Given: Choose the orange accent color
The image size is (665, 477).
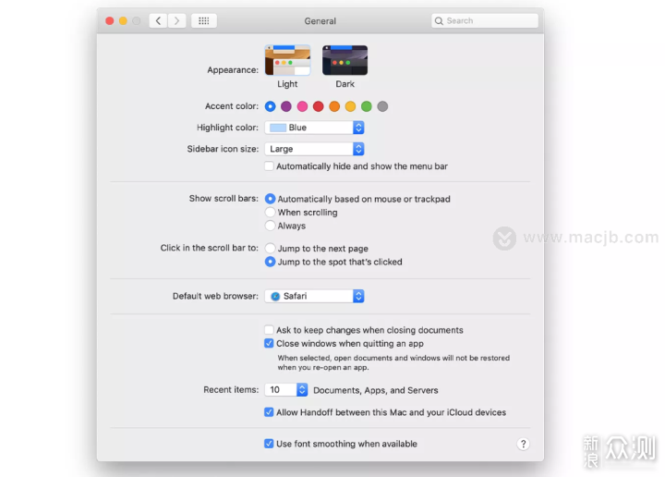Looking at the screenshot, I should pos(334,106).
